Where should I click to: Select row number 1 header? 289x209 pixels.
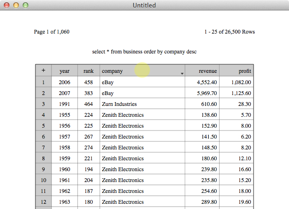click(43, 82)
